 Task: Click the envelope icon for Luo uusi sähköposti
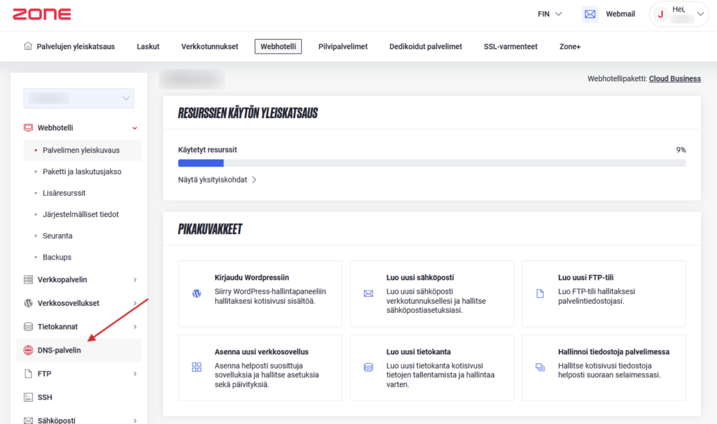point(368,294)
